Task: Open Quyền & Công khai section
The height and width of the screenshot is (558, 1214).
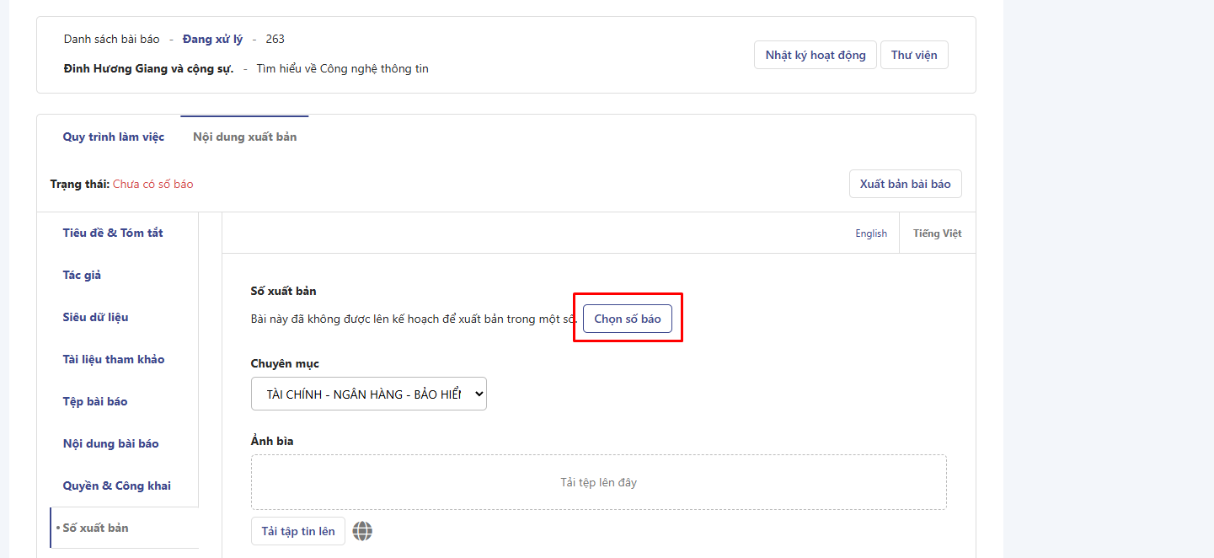Action: (116, 486)
